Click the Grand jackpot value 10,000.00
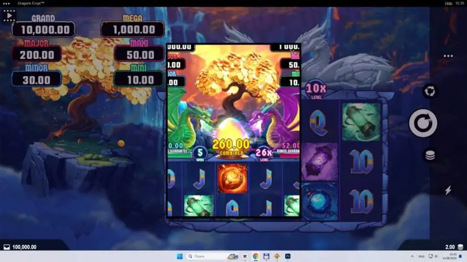467x262 pixels. tap(44, 29)
